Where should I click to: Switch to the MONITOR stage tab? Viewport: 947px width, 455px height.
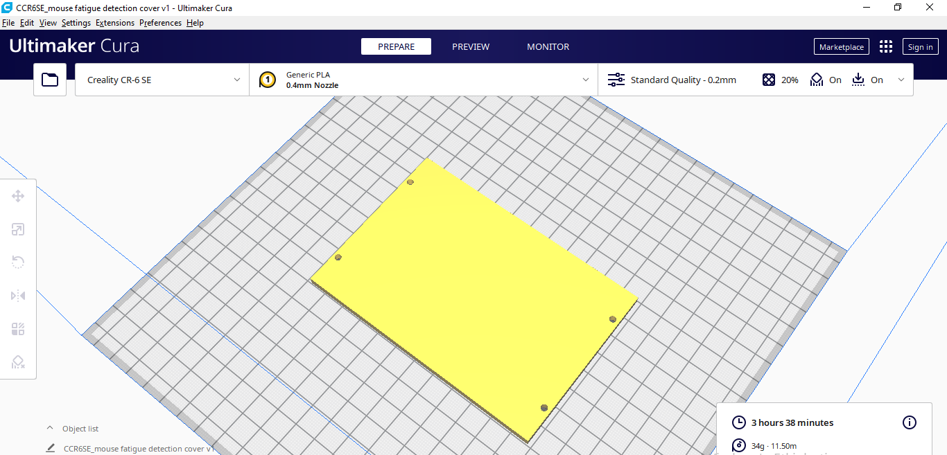(x=548, y=46)
